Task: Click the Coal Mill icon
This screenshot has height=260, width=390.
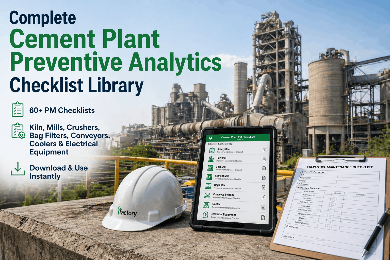Action: pos(210,168)
